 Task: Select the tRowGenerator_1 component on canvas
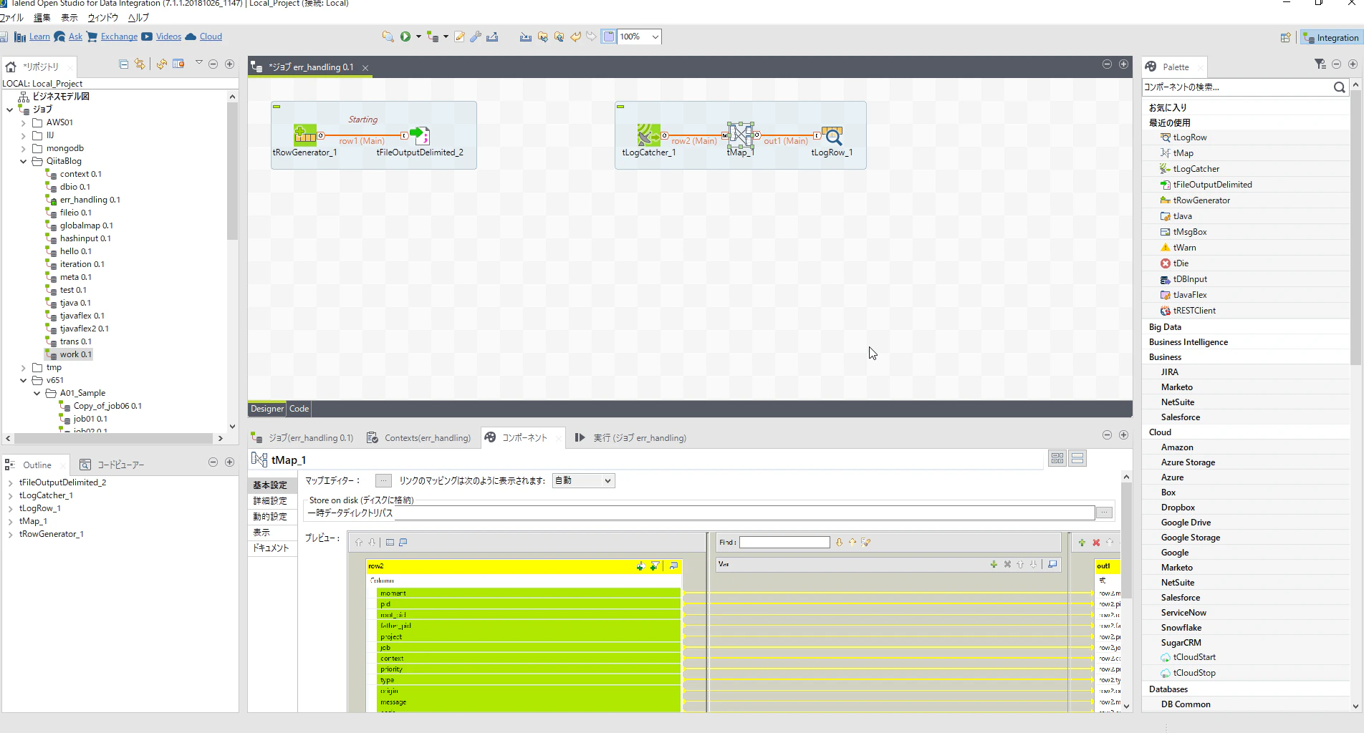click(x=305, y=135)
